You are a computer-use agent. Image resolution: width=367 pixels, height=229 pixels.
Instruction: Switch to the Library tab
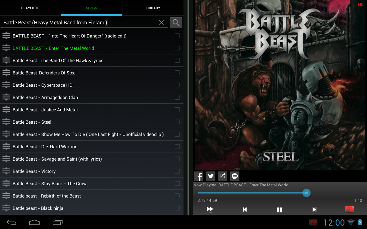click(153, 8)
